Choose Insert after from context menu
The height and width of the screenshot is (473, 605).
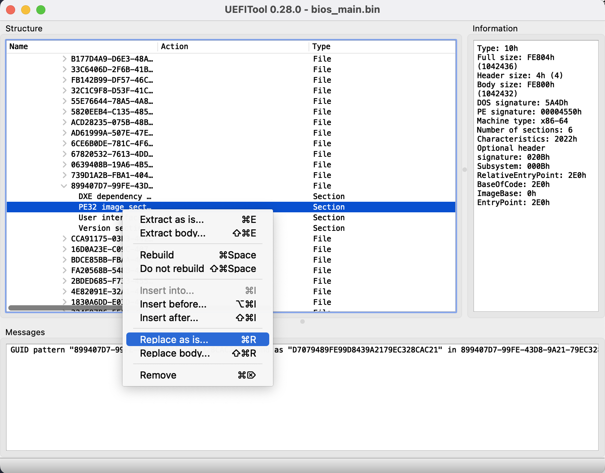pos(198,318)
